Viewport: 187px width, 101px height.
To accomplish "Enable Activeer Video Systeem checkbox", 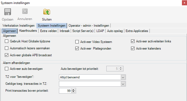I will [77, 42].
